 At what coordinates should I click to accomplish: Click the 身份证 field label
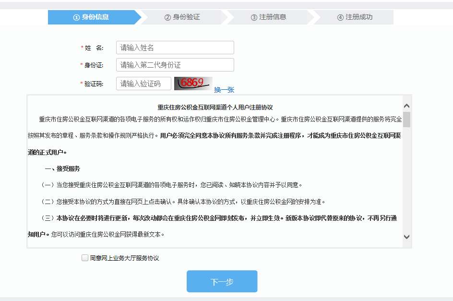(x=94, y=65)
